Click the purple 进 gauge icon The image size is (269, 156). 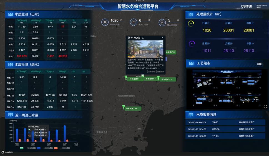[x=192, y=44]
